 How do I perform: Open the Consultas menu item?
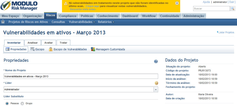point(58,22)
